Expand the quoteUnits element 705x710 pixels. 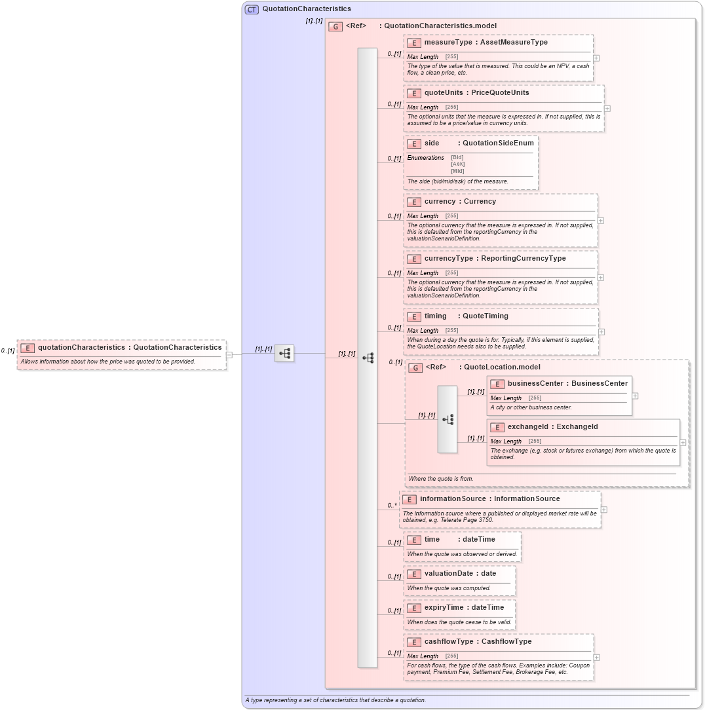[x=607, y=109]
